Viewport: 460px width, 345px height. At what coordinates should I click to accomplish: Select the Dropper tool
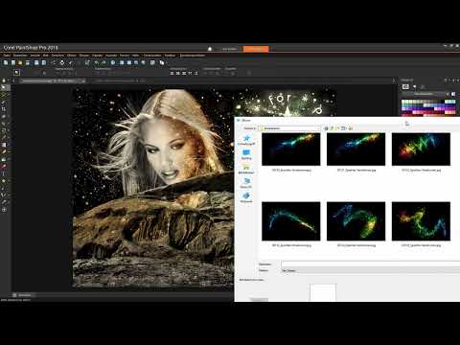(x=4, y=102)
